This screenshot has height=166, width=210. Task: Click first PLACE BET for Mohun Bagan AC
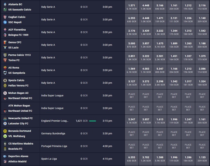tap(132, 96)
